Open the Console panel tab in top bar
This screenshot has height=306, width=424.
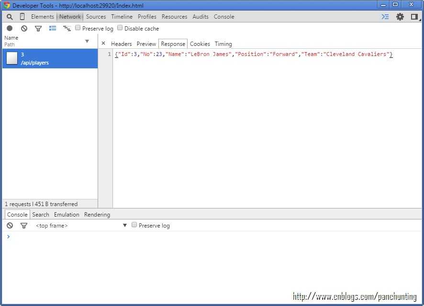click(224, 17)
